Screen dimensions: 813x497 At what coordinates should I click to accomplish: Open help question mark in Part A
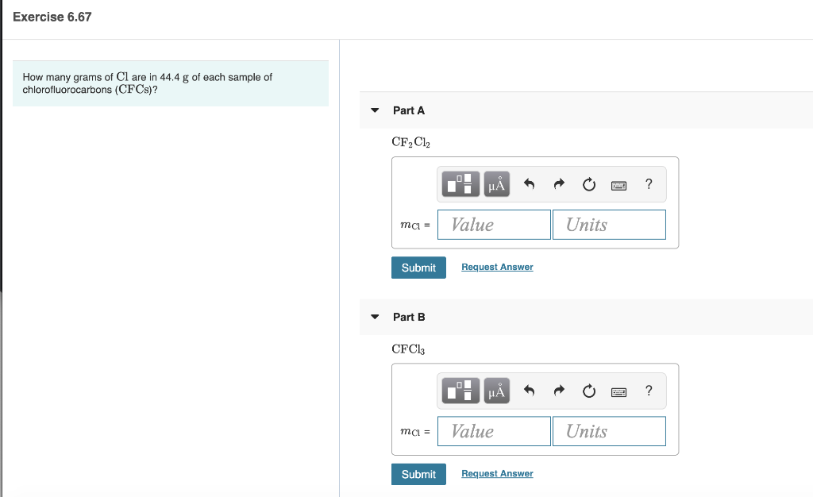tap(649, 184)
